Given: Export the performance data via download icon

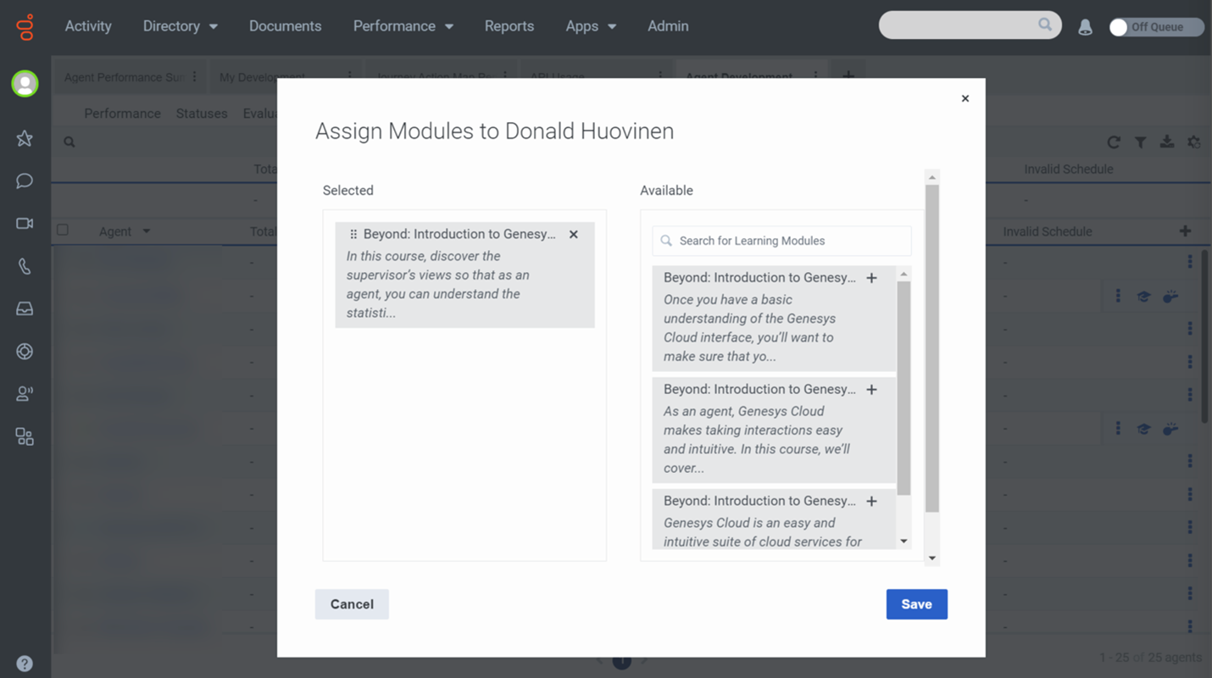Looking at the screenshot, I should (x=1168, y=143).
